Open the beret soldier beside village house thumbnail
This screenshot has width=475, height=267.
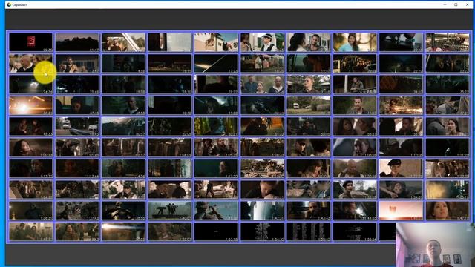click(x=355, y=190)
